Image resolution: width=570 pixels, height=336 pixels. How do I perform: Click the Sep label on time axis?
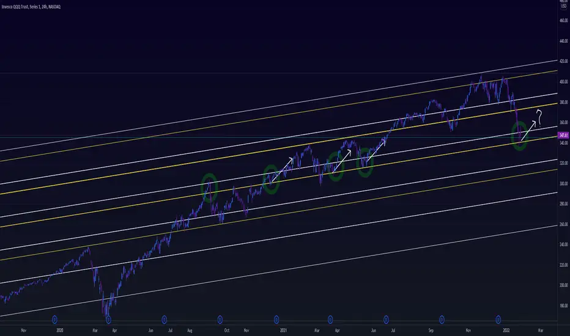click(x=431, y=331)
